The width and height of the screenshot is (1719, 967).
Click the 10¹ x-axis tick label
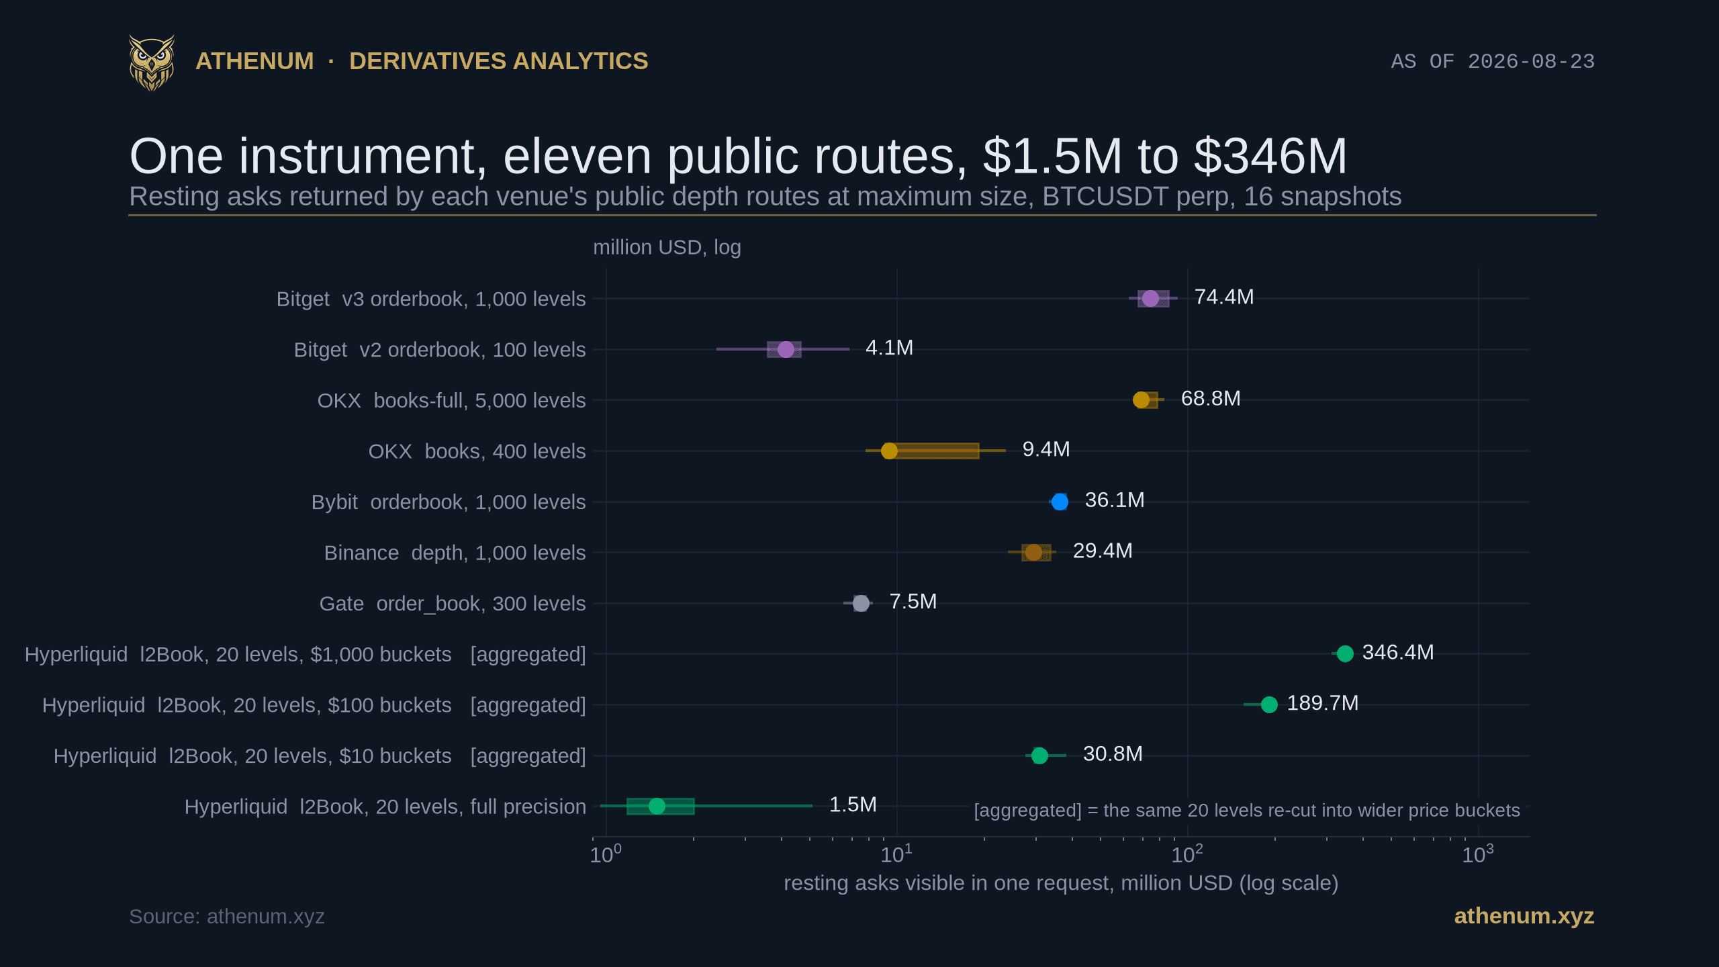tap(896, 854)
